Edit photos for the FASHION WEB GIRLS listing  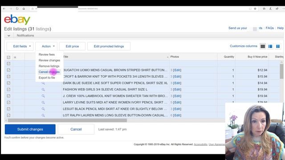pyautogui.click(x=177, y=89)
